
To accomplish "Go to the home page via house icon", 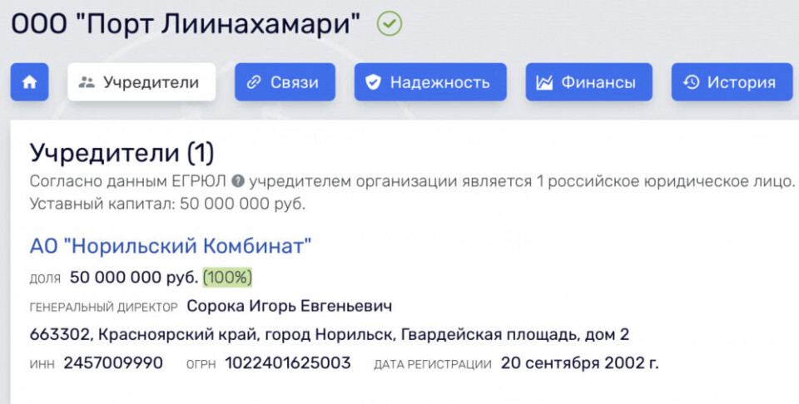I will pyautogui.click(x=29, y=82).
